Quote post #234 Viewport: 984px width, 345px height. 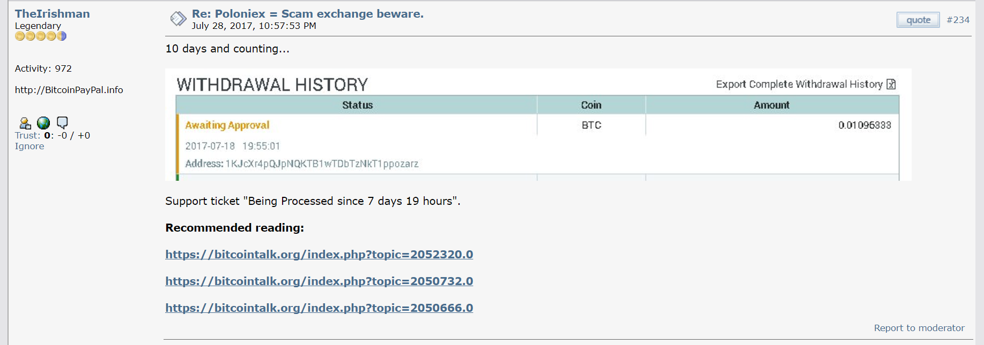(x=918, y=20)
